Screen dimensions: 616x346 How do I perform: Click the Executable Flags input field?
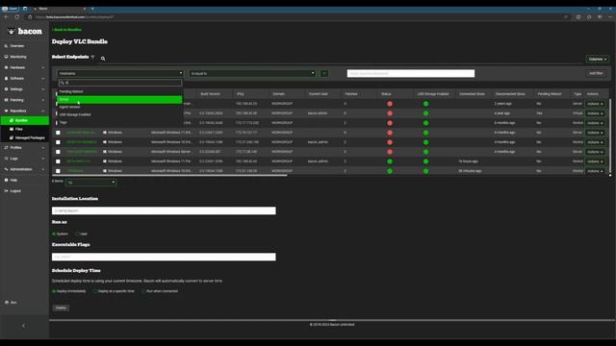point(164,257)
